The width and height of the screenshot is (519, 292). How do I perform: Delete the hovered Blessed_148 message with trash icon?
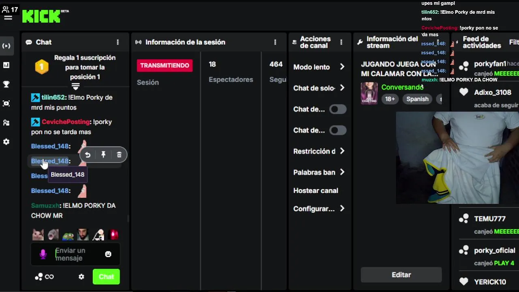pyautogui.click(x=119, y=155)
